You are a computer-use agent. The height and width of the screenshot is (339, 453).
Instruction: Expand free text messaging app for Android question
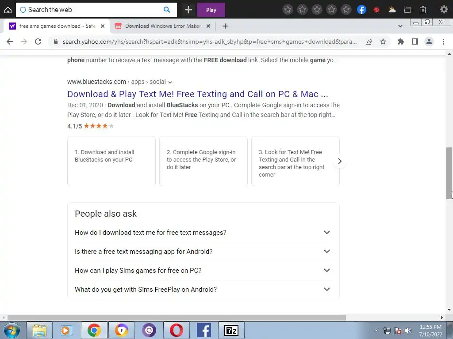coord(203,251)
